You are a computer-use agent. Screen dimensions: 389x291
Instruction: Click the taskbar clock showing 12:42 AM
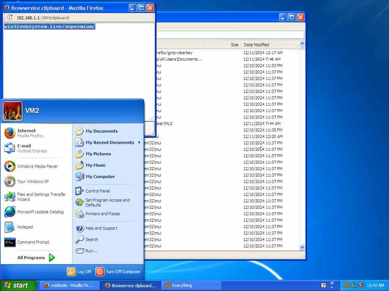375,286
